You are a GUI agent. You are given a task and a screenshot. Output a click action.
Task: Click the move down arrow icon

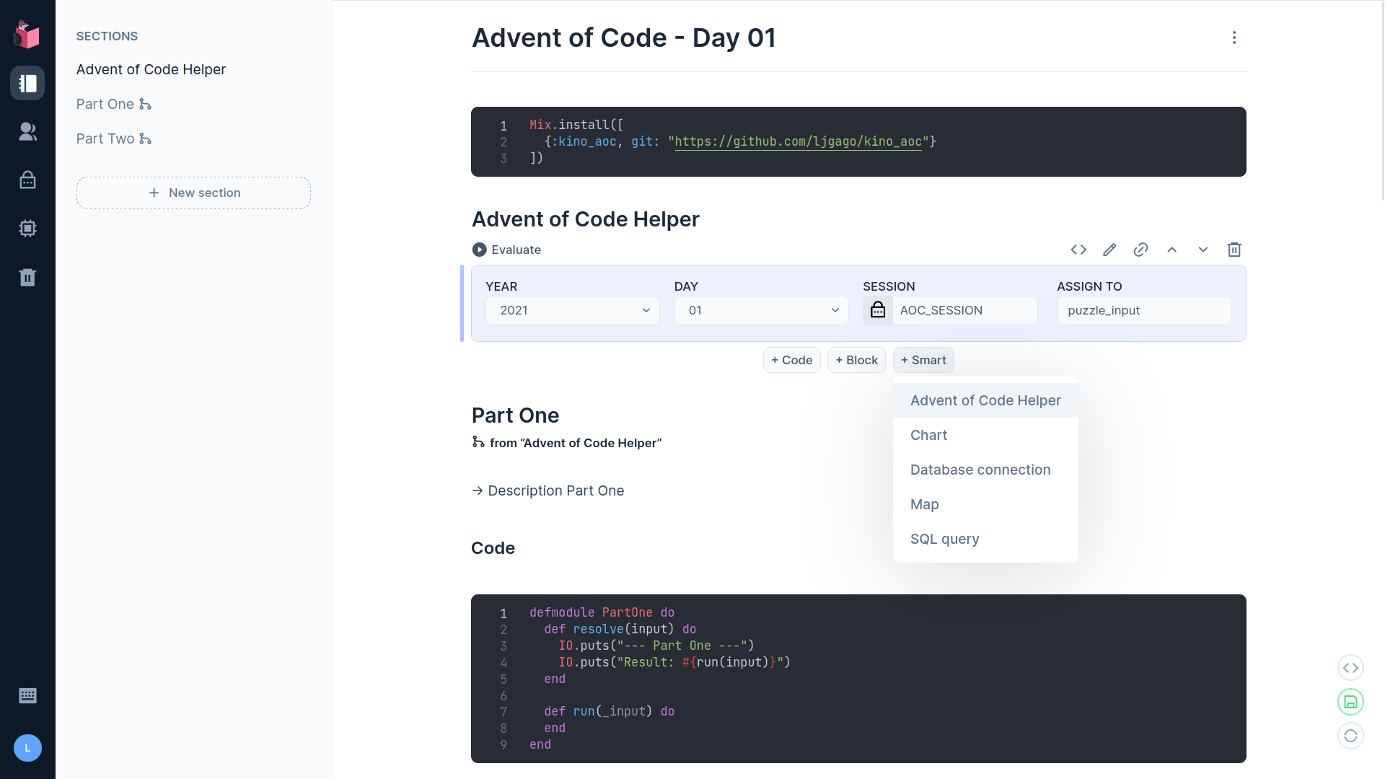point(1203,249)
